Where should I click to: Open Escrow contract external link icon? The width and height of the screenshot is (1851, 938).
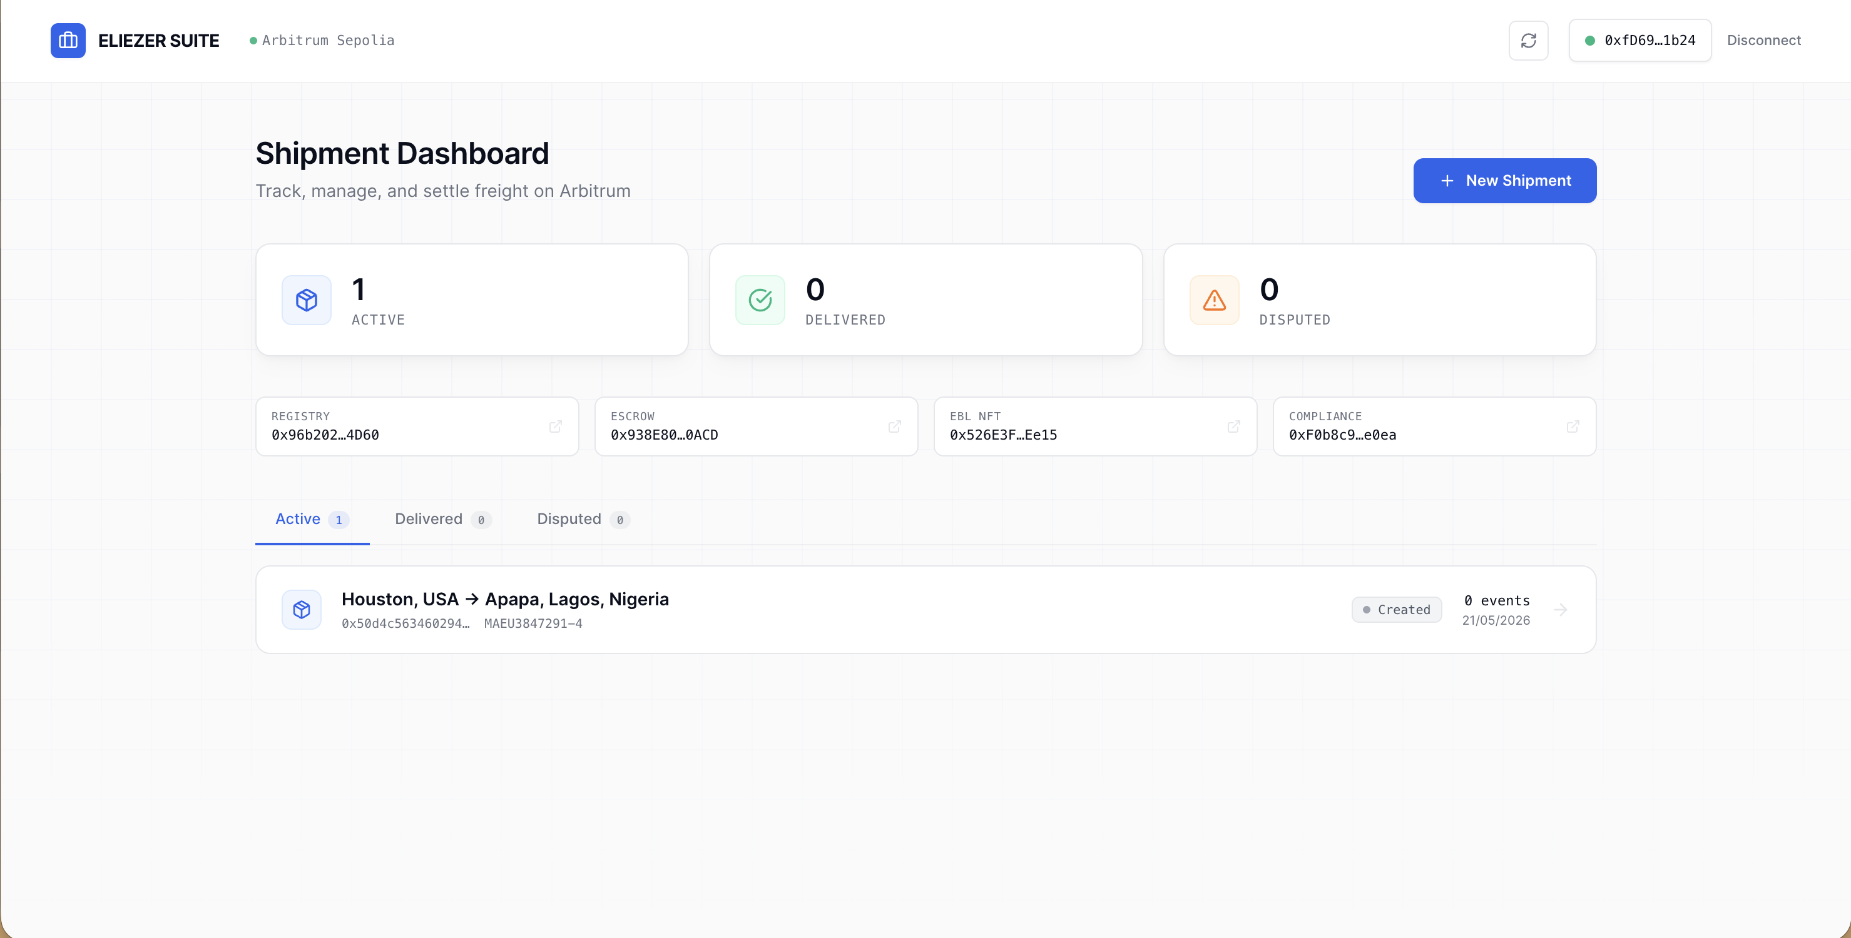pos(895,426)
